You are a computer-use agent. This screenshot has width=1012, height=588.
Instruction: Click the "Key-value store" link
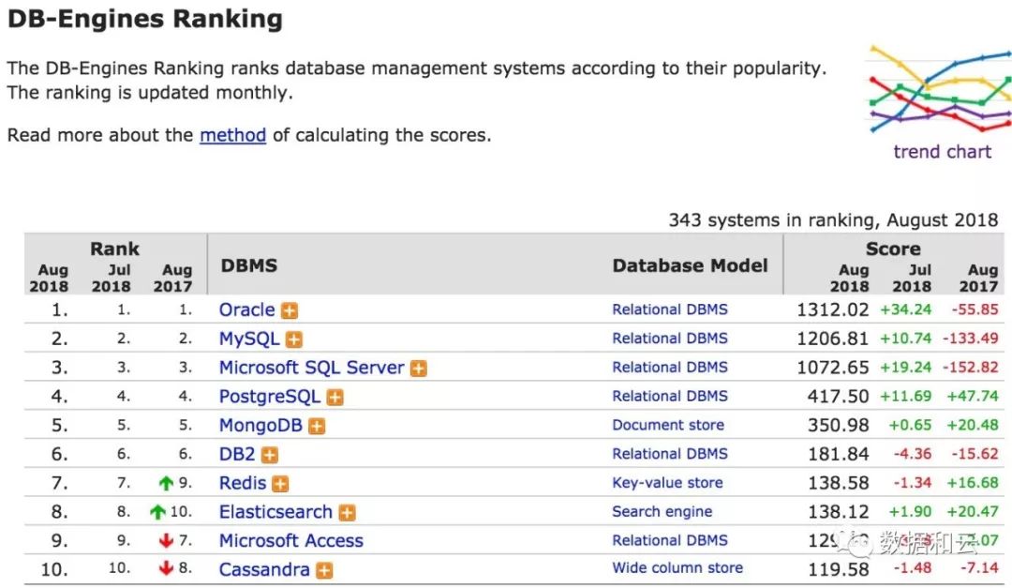coord(667,483)
